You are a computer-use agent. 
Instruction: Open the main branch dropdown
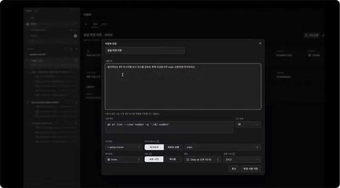tap(222, 147)
